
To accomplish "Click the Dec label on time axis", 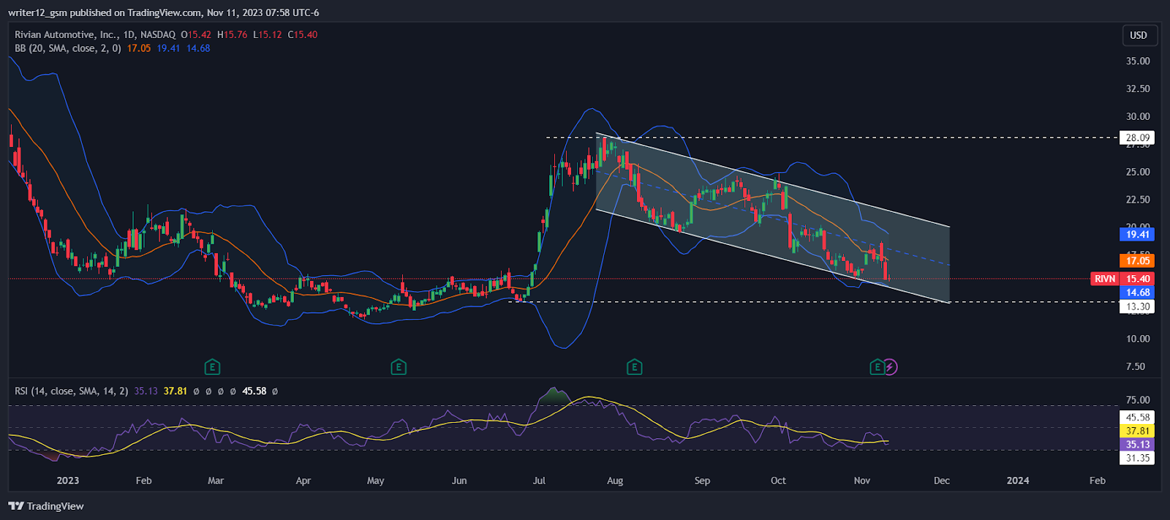I will [942, 481].
